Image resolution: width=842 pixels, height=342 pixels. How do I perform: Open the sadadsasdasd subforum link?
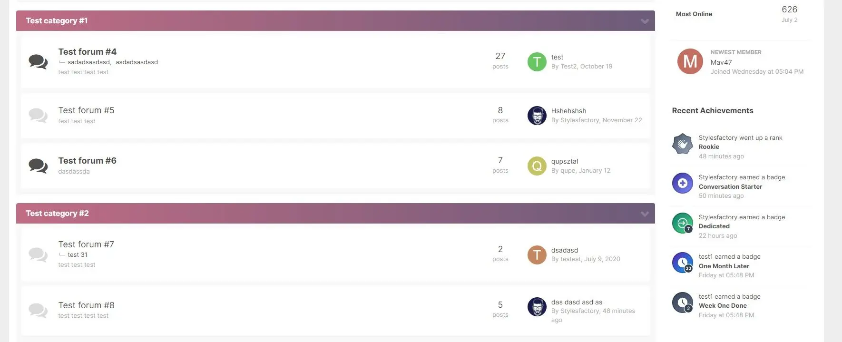tap(88, 62)
